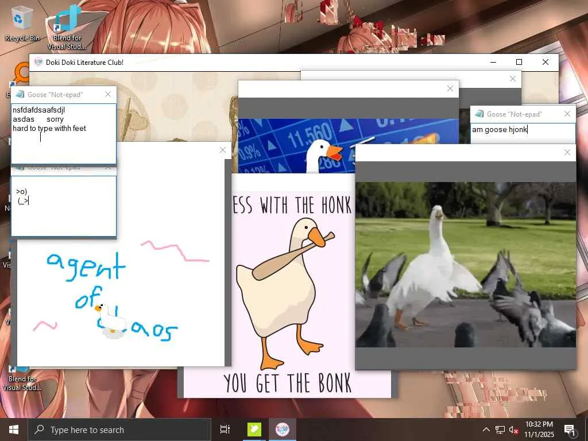Minimize the Doki Doki Literature Club window
Image resolution: width=588 pixels, height=441 pixels.
coord(493,62)
